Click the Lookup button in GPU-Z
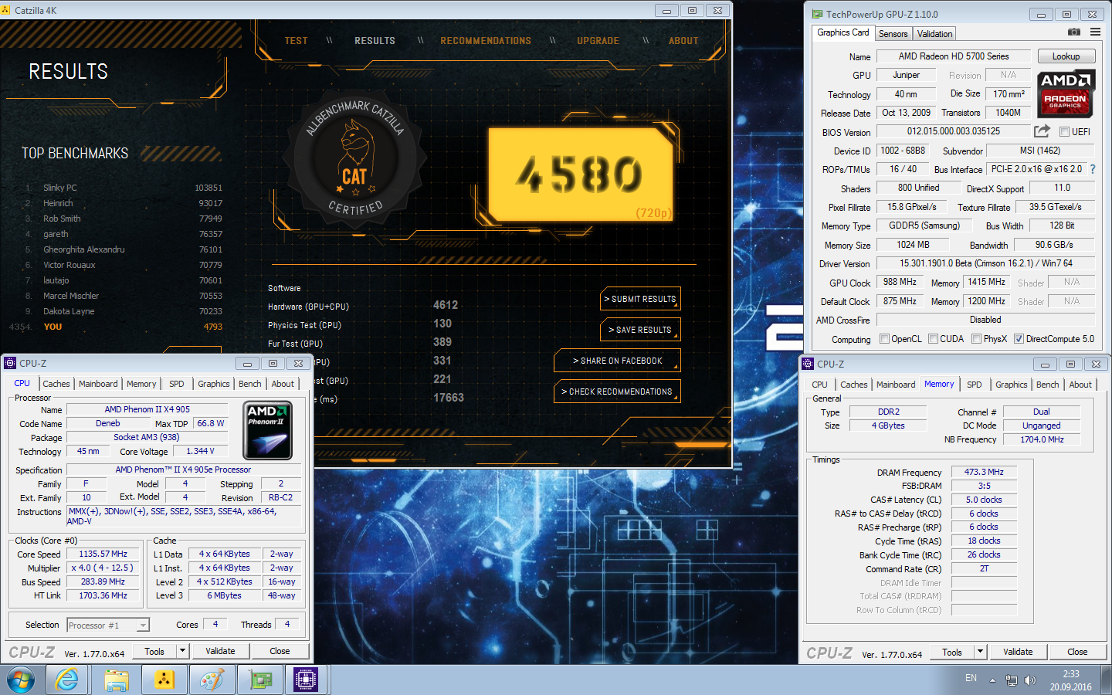Screen dimensions: 1112x695 point(1066,56)
